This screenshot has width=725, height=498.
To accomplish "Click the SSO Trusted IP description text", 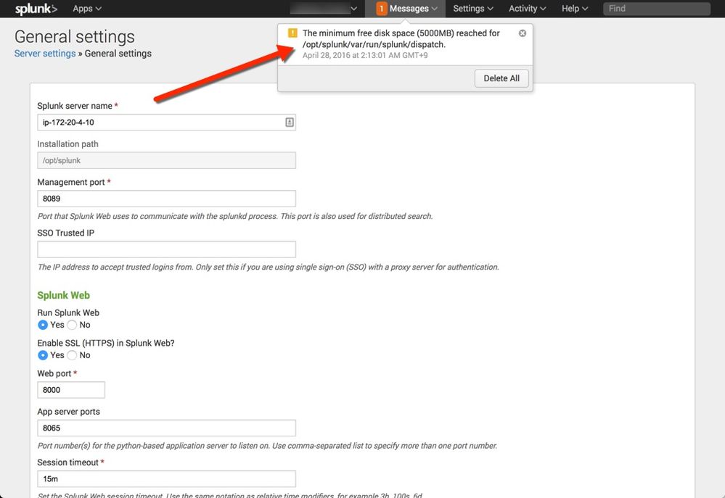I will tap(269, 267).
